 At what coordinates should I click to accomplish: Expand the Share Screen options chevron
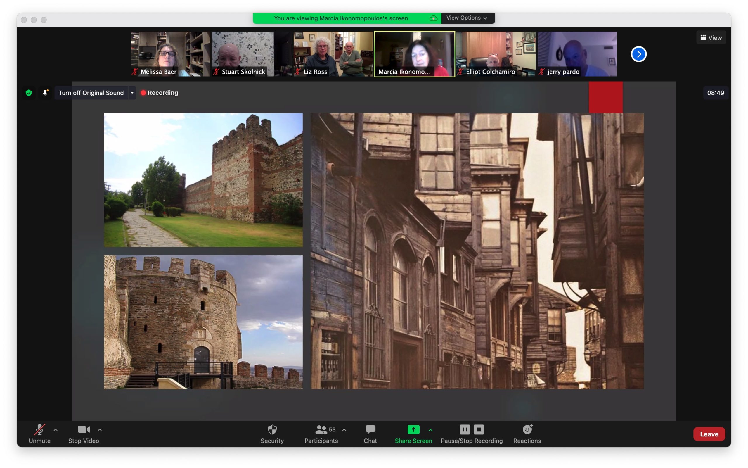tap(430, 429)
